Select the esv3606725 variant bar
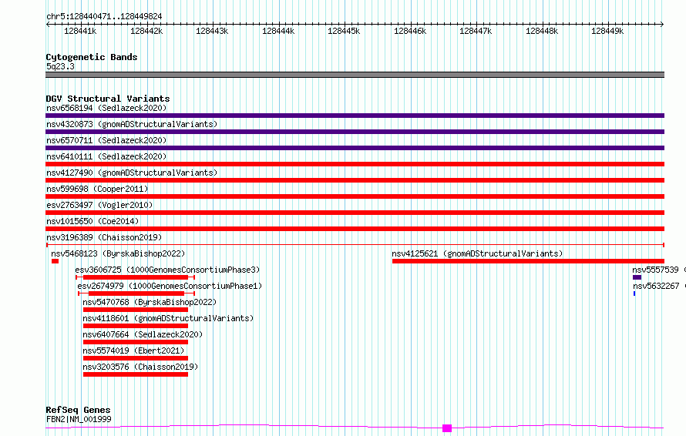 click(x=135, y=277)
